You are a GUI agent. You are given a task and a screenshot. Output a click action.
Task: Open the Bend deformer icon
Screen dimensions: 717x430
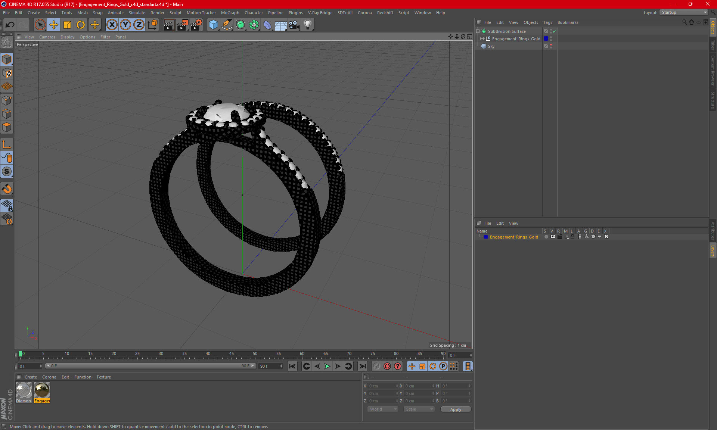point(267,25)
